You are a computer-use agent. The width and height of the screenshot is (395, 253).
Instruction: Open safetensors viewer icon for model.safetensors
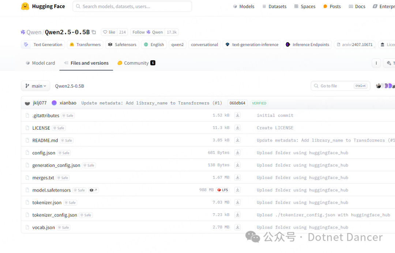coord(93,190)
